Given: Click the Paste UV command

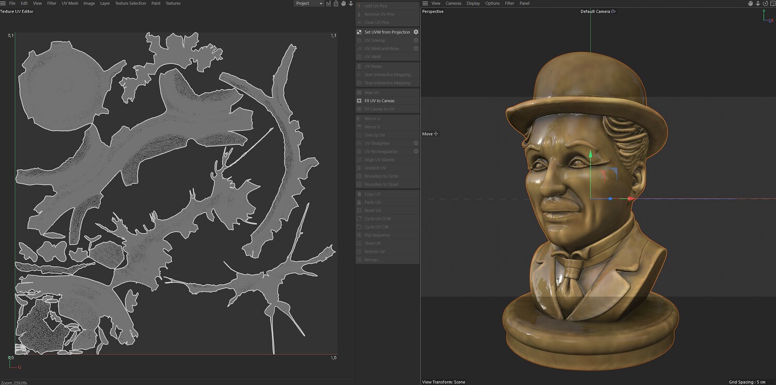Looking at the screenshot, I should [x=387, y=202].
